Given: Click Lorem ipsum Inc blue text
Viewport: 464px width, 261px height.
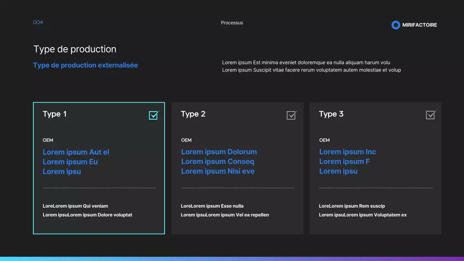Looking at the screenshot, I should 348,152.
